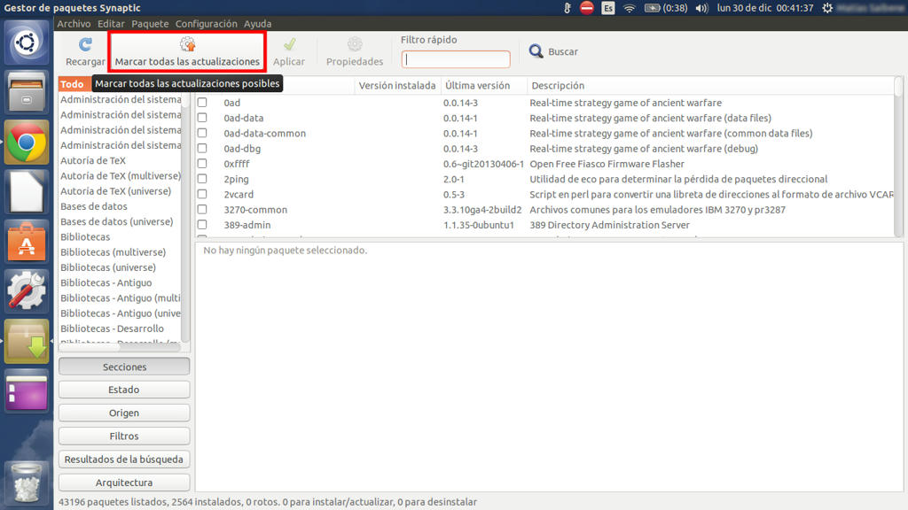Click the sections list horizontal scrollbar
The height and width of the screenshot is (510, 908).
point(120,347)
